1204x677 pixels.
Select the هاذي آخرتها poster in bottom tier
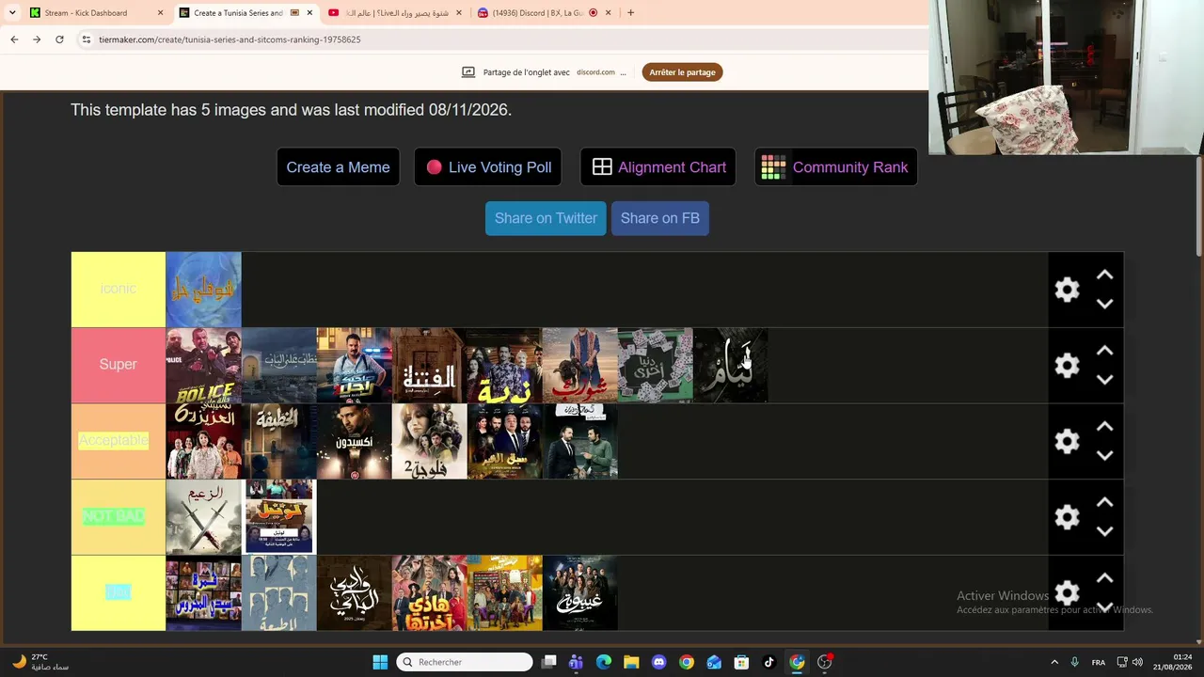click(x=430, y=592)
